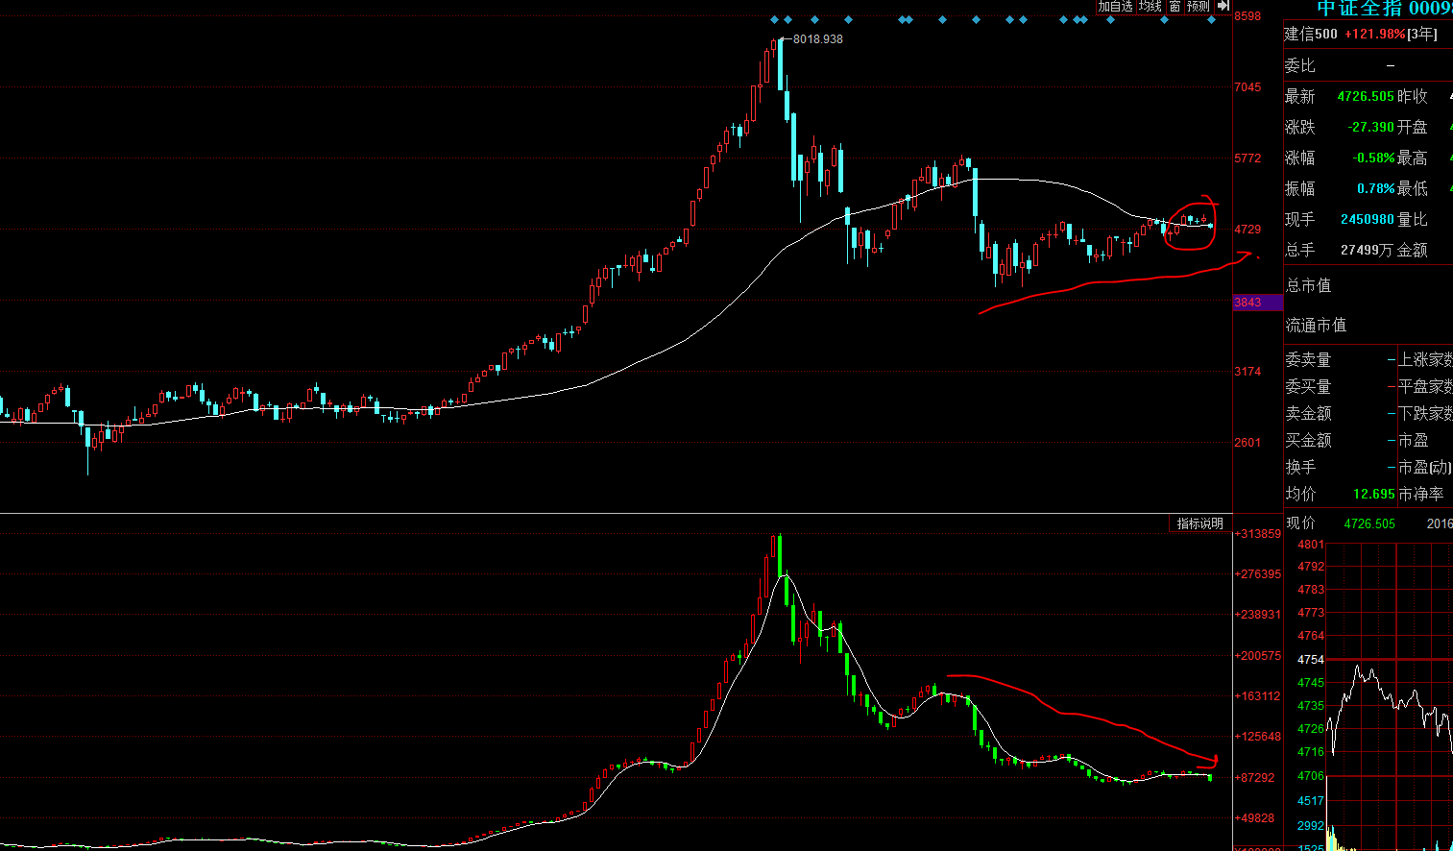Toggle the 均线 moving average lines
This screenshot has height=851, width=1453.
click(x=1150, y=6)
